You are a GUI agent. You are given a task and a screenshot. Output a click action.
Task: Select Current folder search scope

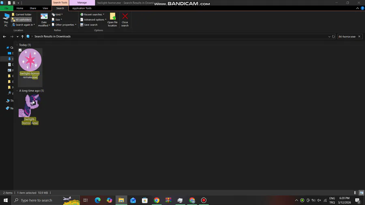click(x=21, y=15)
